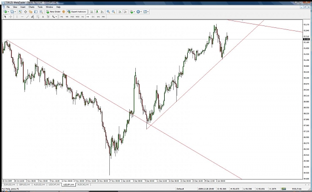Expand the Periods dropdown arrow
Screen dimensions: 312x192
141,12
